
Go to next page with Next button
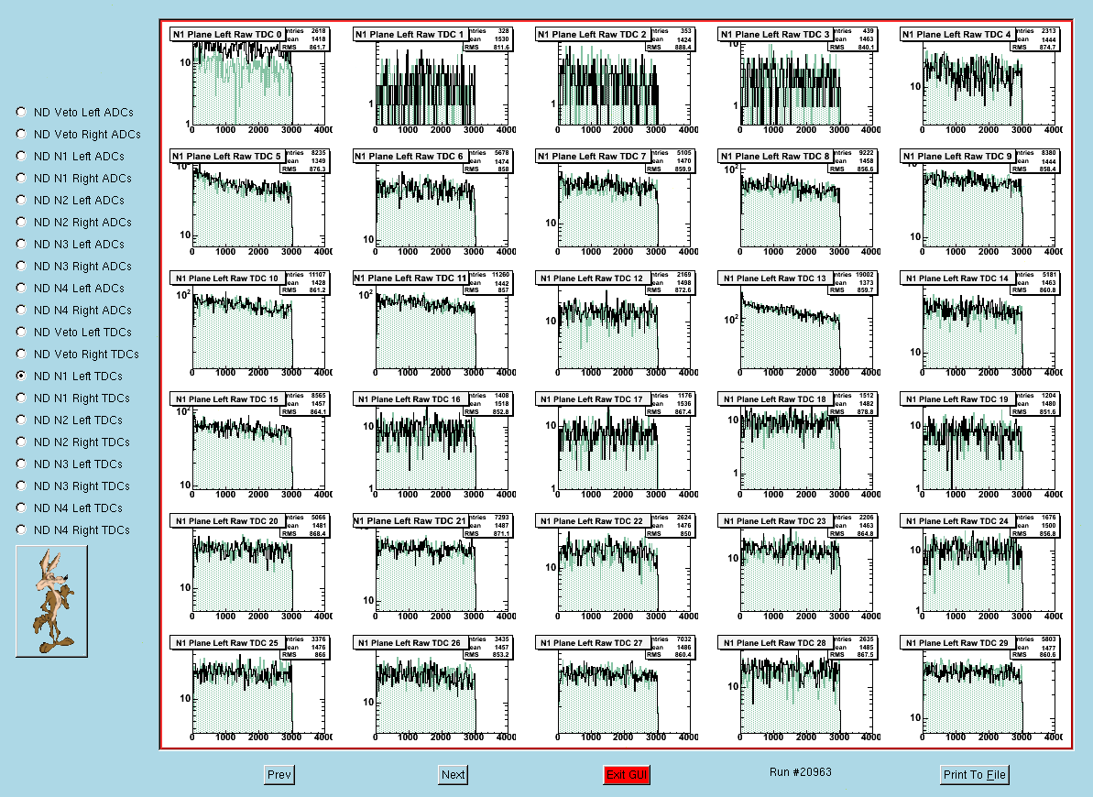click(x=454, y=775)
